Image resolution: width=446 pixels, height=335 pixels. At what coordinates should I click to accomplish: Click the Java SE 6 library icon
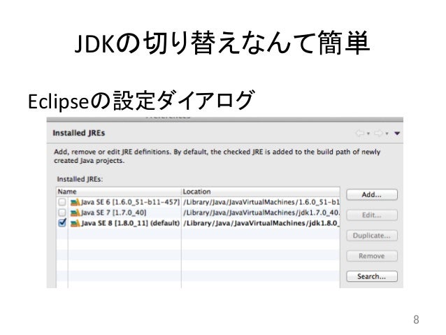click(75, 202)
